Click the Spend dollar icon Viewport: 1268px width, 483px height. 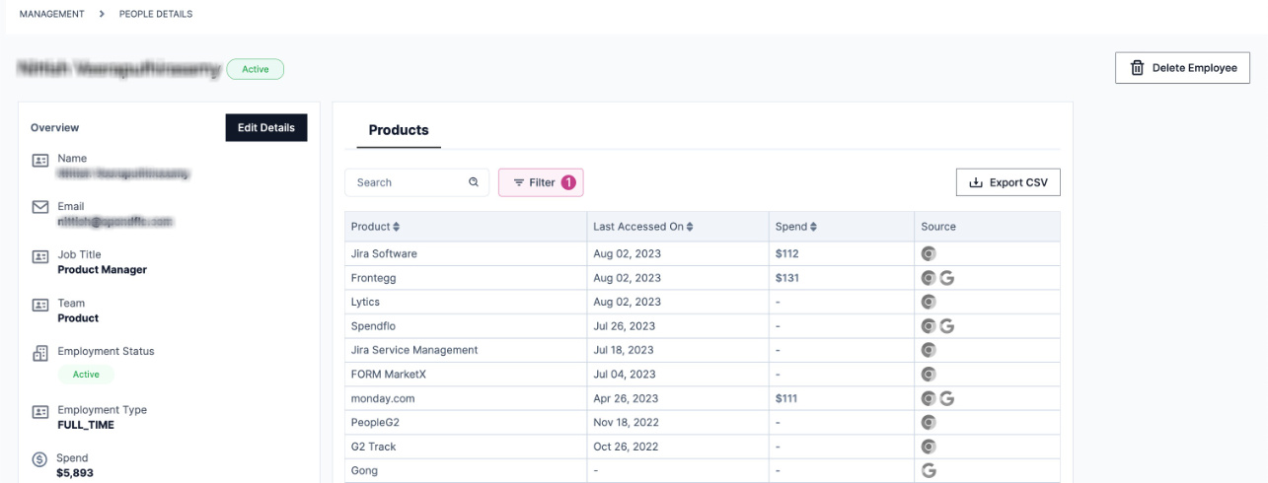pos(40,461)
